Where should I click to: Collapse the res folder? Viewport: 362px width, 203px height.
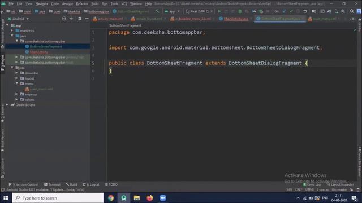pyautogui.click(x=12, y=68)
